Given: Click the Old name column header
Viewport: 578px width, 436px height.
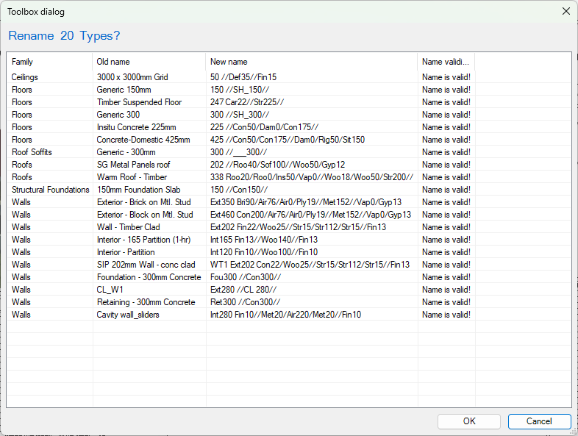Looking at the screenshot, I should 149,62.
